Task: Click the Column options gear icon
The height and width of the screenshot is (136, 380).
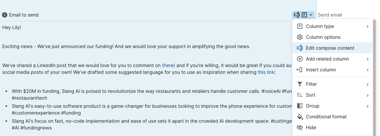Action: tap(300, 37)
